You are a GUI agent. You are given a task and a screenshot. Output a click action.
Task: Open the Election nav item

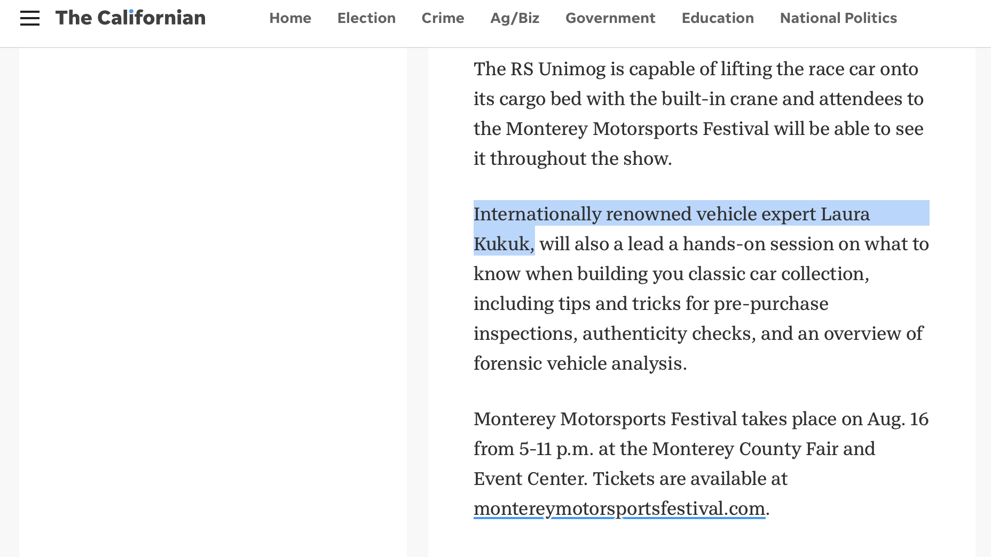tap(366, 18)
